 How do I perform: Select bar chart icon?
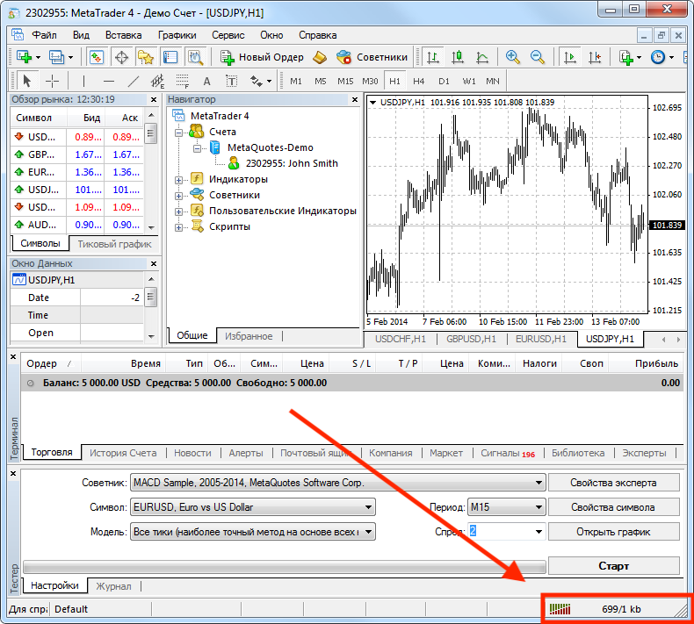click(x=432, y=57)
